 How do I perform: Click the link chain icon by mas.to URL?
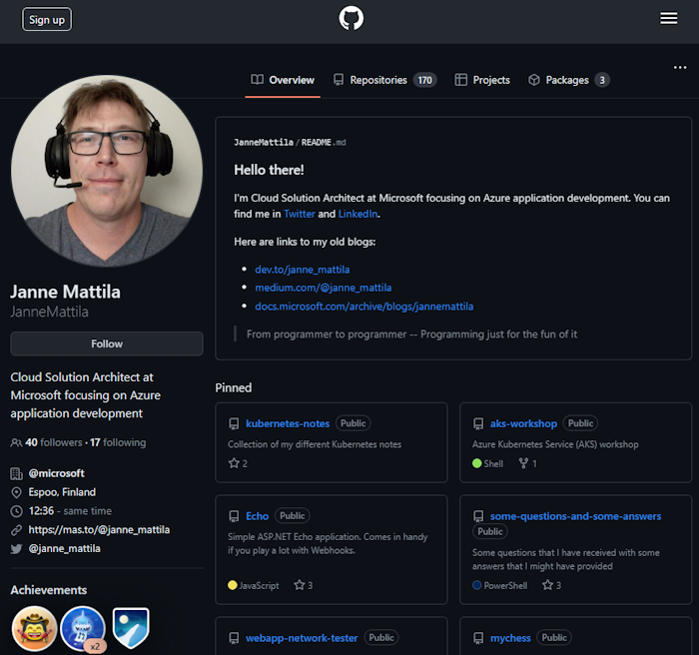click(17, 530)
